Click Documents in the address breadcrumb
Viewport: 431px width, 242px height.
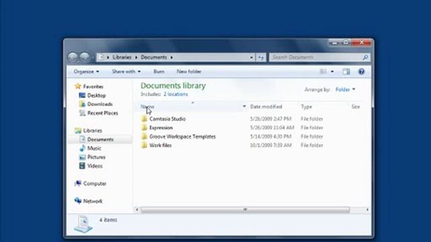(x=154, y=57)
